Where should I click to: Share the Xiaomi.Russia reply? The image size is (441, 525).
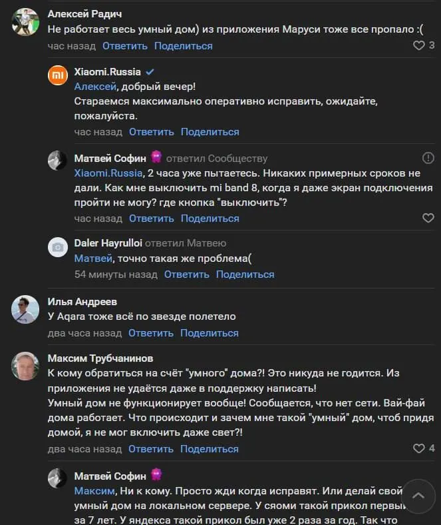click(210, 132)
